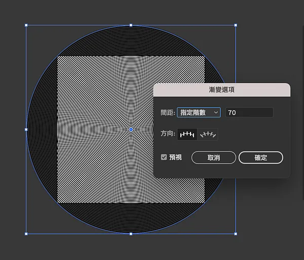
Task: Click the steps field showing 70
Action: (x=249, y=113)
